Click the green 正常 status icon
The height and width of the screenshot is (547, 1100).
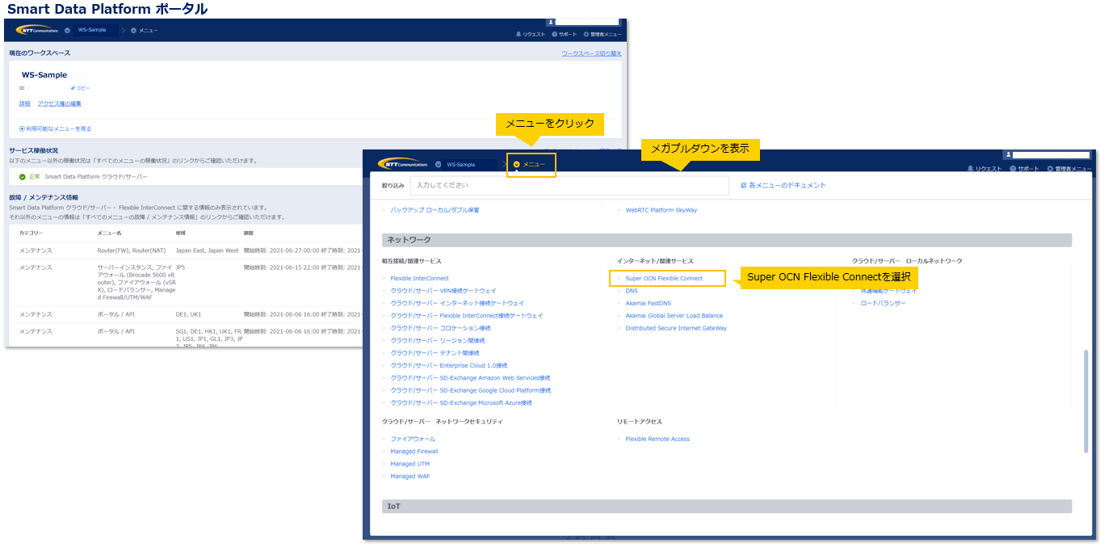coord(23,176)
